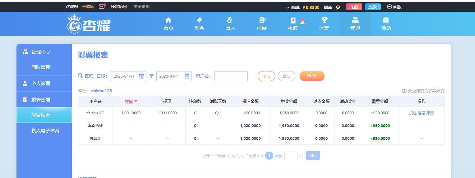The height and width of the screenshot is (178, 475).
Task: Switch to 真人电子体育 report
Action: click(45, 131)
